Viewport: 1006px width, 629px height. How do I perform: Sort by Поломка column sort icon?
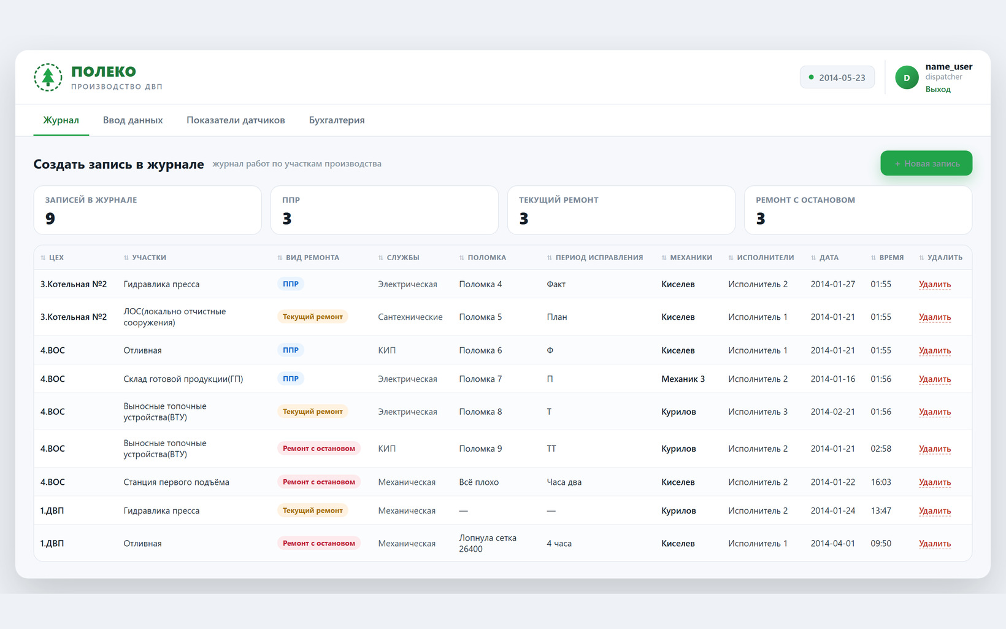tap(462, 258)
